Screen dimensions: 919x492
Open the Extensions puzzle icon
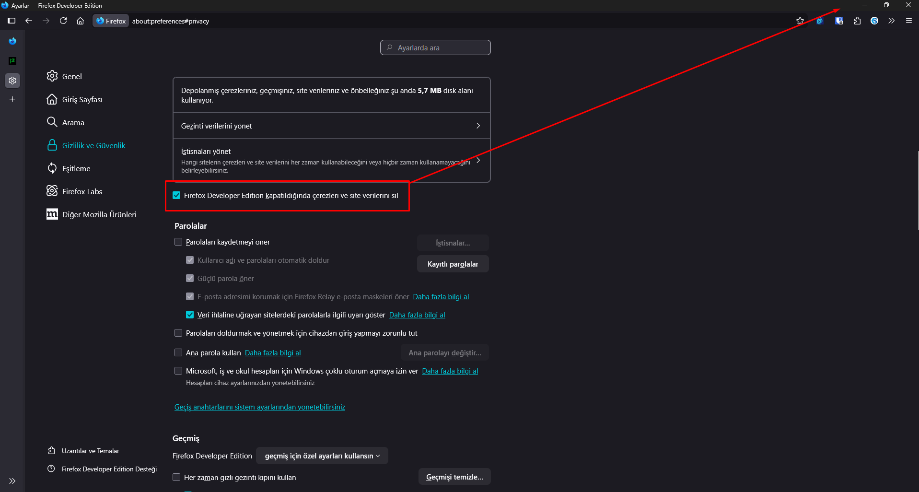[857, 21]
